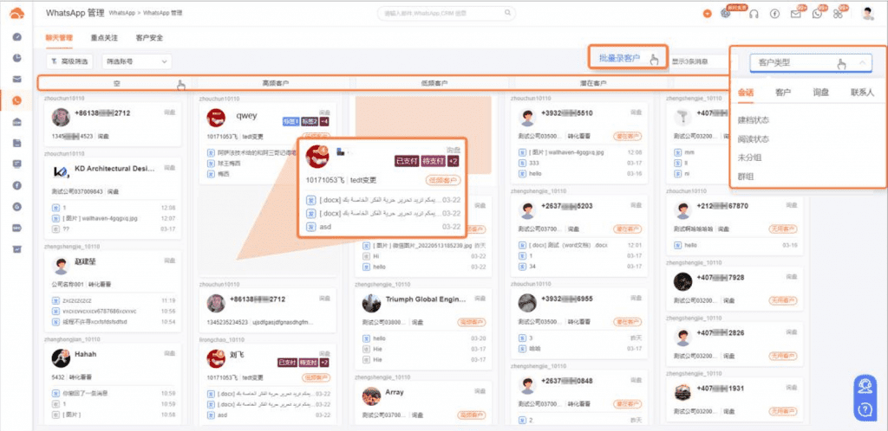Click the 批量录客户 link
The height and width of the screenshot is (431, 888).
tap(619, 58)
